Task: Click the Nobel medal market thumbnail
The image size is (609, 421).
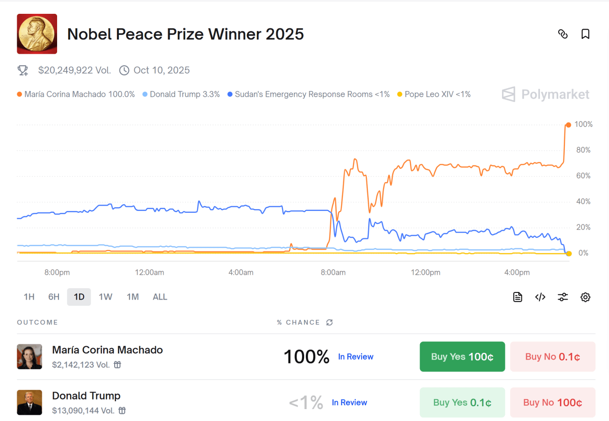Action: point(37,34)
